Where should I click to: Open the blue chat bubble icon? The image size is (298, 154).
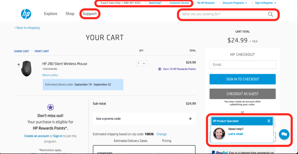pos(284,134)
